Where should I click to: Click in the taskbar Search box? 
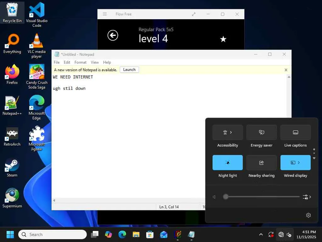pos(53,234)
